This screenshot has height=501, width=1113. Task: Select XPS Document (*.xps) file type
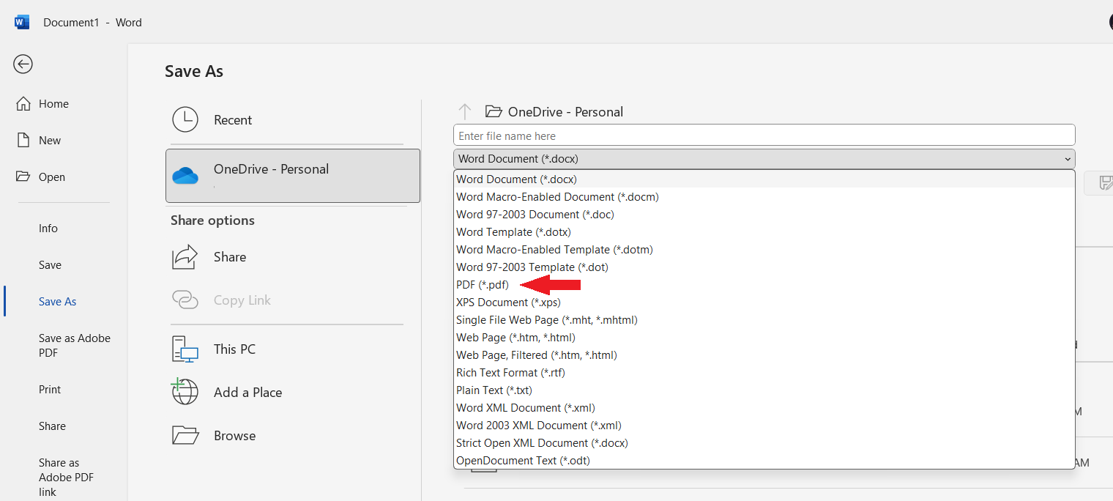click(764, 302)
